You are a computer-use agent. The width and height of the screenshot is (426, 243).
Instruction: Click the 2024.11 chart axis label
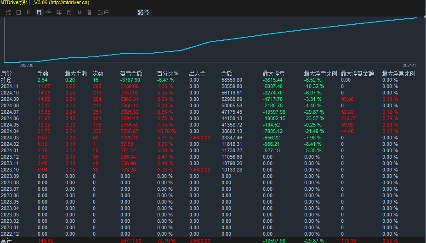point(409,66)
